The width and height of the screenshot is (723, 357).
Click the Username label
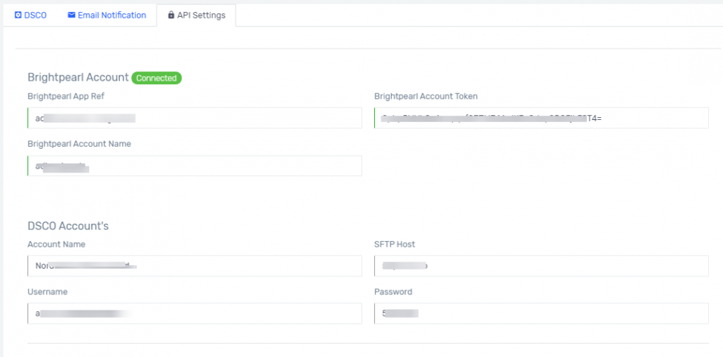coord(47,291)
